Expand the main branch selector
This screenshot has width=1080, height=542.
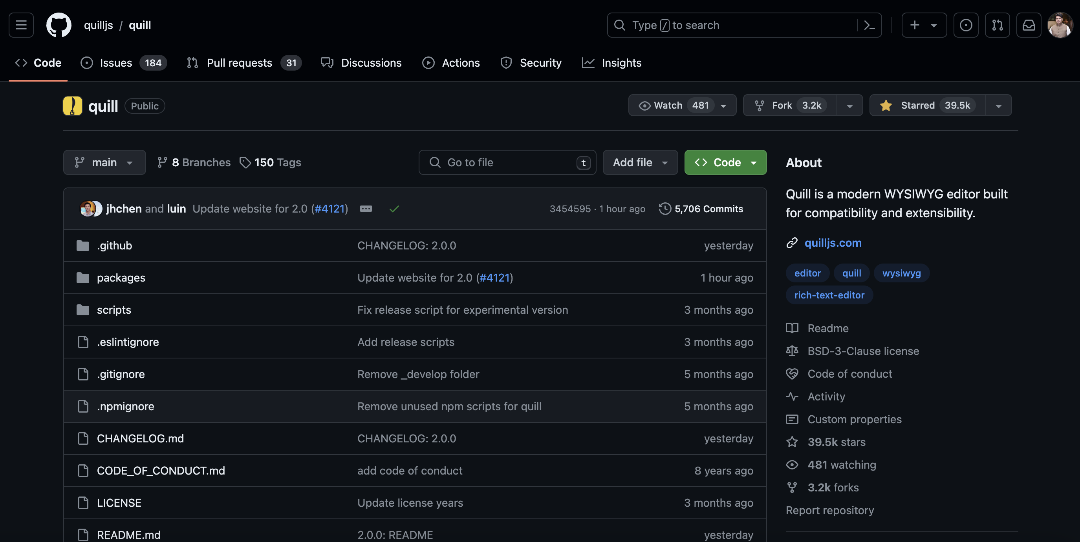tap(104, 162)
